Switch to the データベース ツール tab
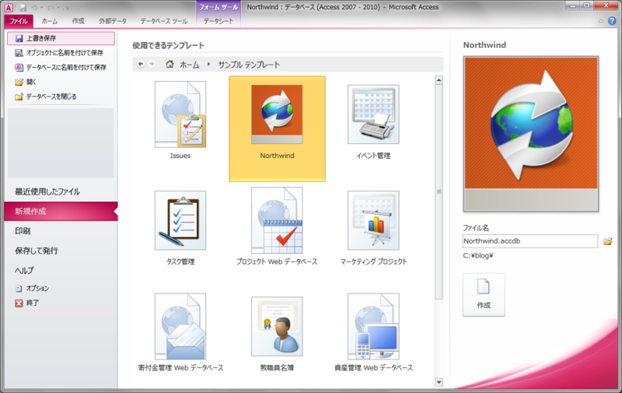The image size is (622, 393). pos(163,22)
